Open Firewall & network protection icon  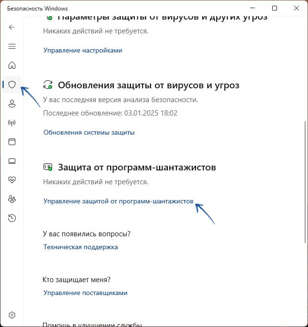click(x=12, y=123)
